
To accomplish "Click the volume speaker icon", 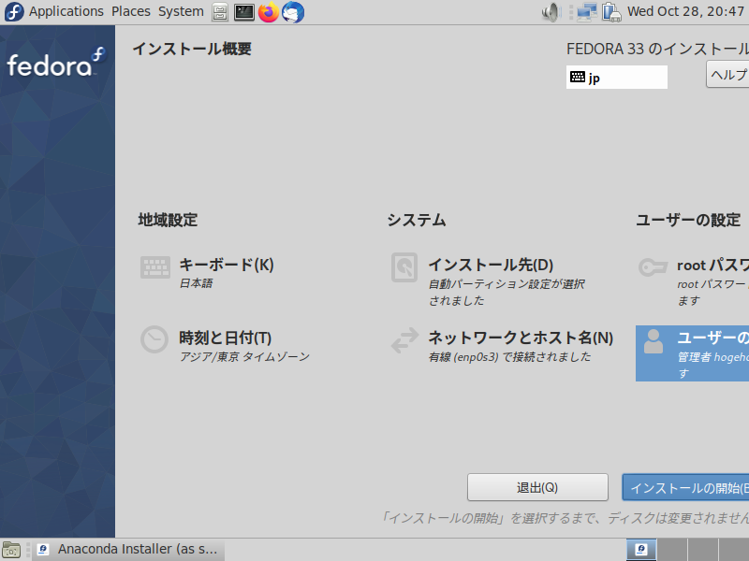I will [x=551, y=12].
